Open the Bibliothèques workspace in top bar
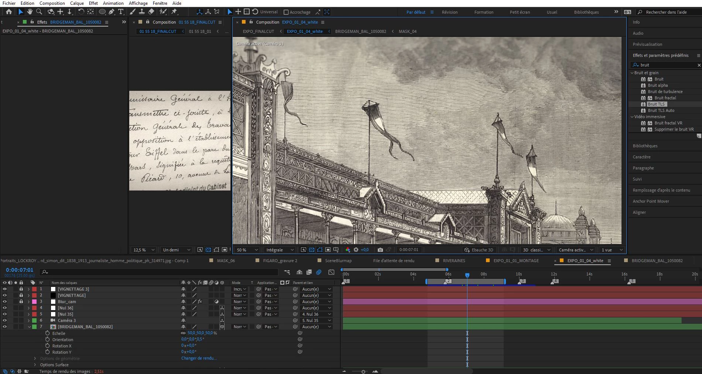This screenshot has width=702, height=374. point(586,12)
